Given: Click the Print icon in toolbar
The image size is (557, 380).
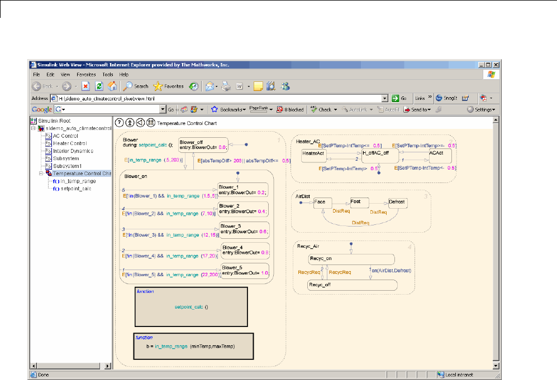Looking at the screenshot, I should tap(226, 86).
